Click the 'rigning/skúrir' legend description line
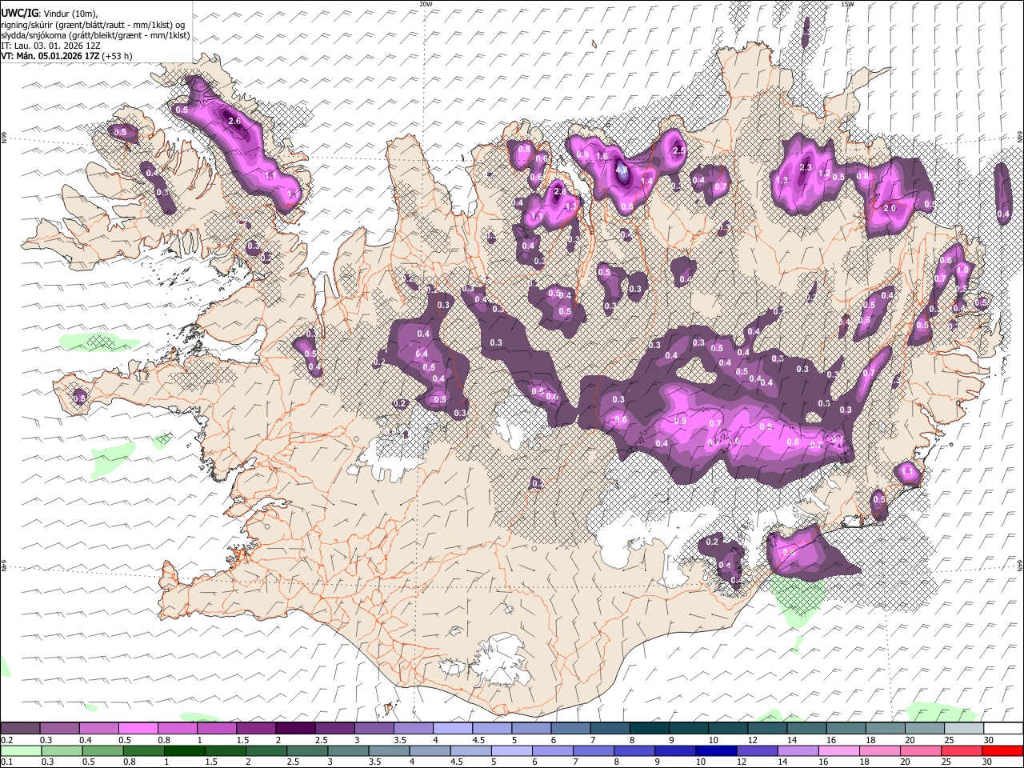1024x768 pixels. coord(93,25)
